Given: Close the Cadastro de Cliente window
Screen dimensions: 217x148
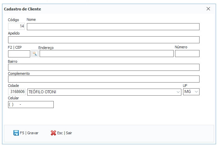Looking at the screenshot, I should tap(208, 9).
